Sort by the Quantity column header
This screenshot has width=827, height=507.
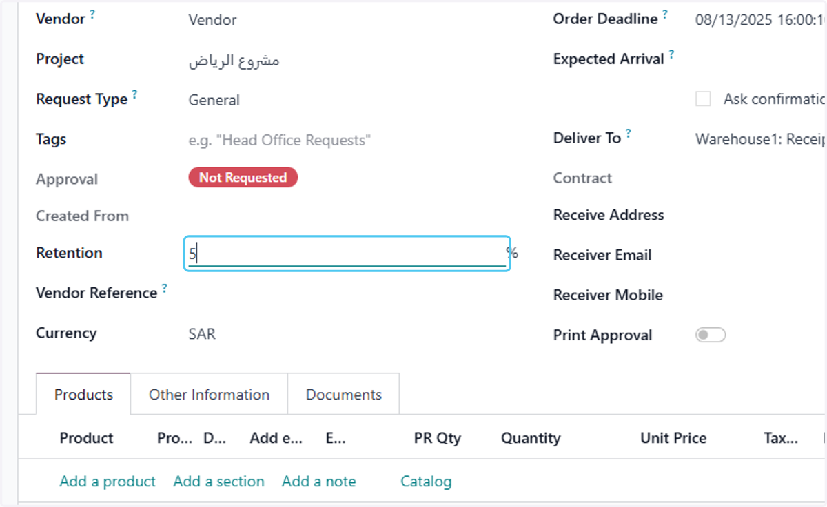[x=531, y=438]
